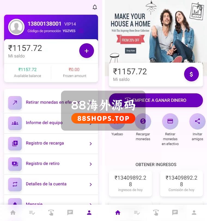This screenshot has height=221, width=207.
Task: Tap the arrow icon for withdraw coins
Action: (15, 103)
